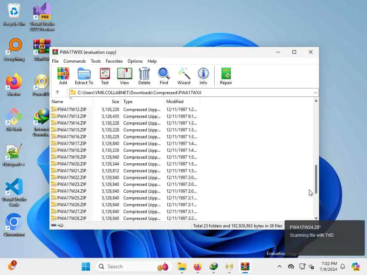This screenshot has width=367, height=275.
Task: Select PWA17W24.ZIP in the list
Action: pyautogui.click(x=72, y=191)
